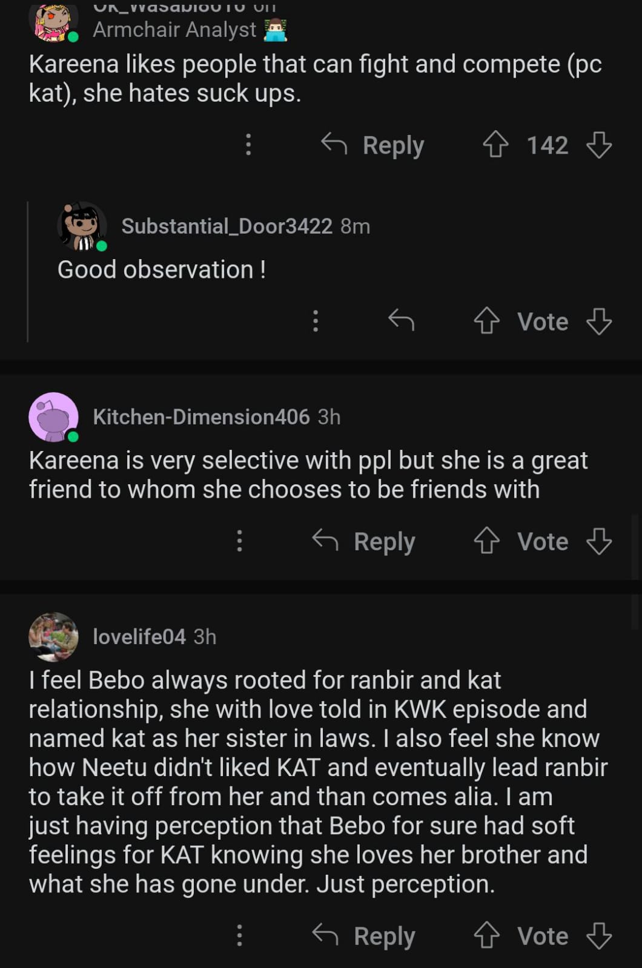Reply to lovelife04's comment
The image size is (642, 968).
click(364, 935)
